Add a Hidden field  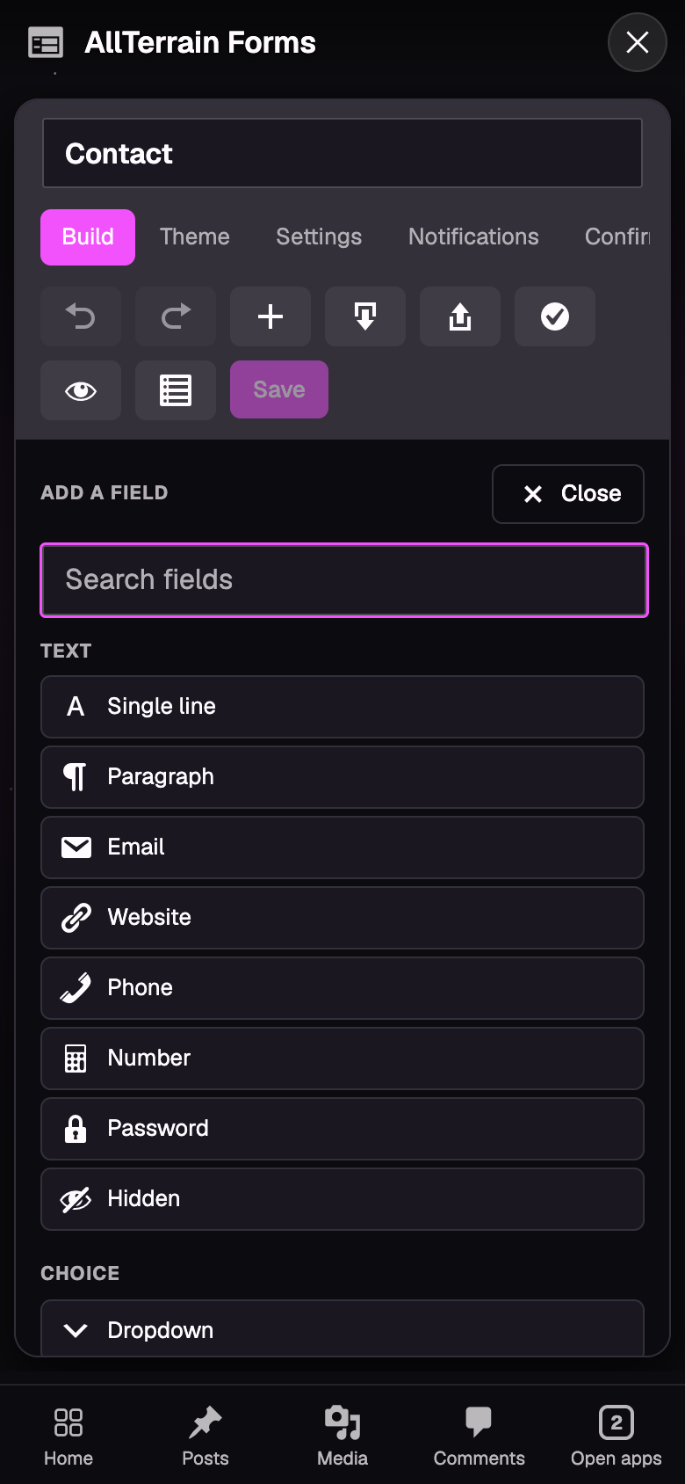coord(342,1199)
